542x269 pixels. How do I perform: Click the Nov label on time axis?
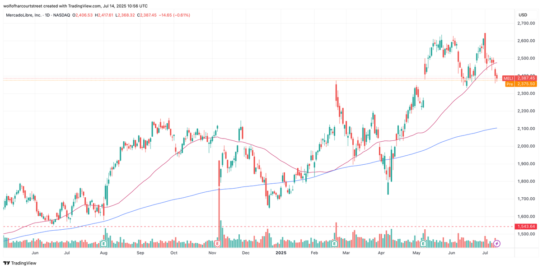[x=213, y=253]
